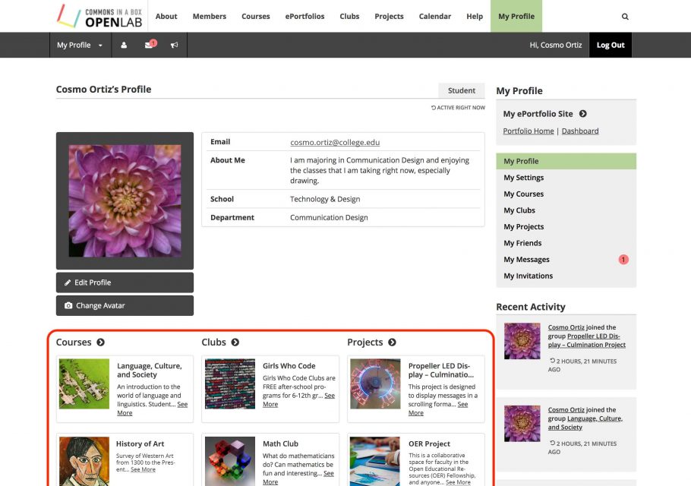Click the Edit Profile button
691x486 pixels.
click(x=125, y=282)
